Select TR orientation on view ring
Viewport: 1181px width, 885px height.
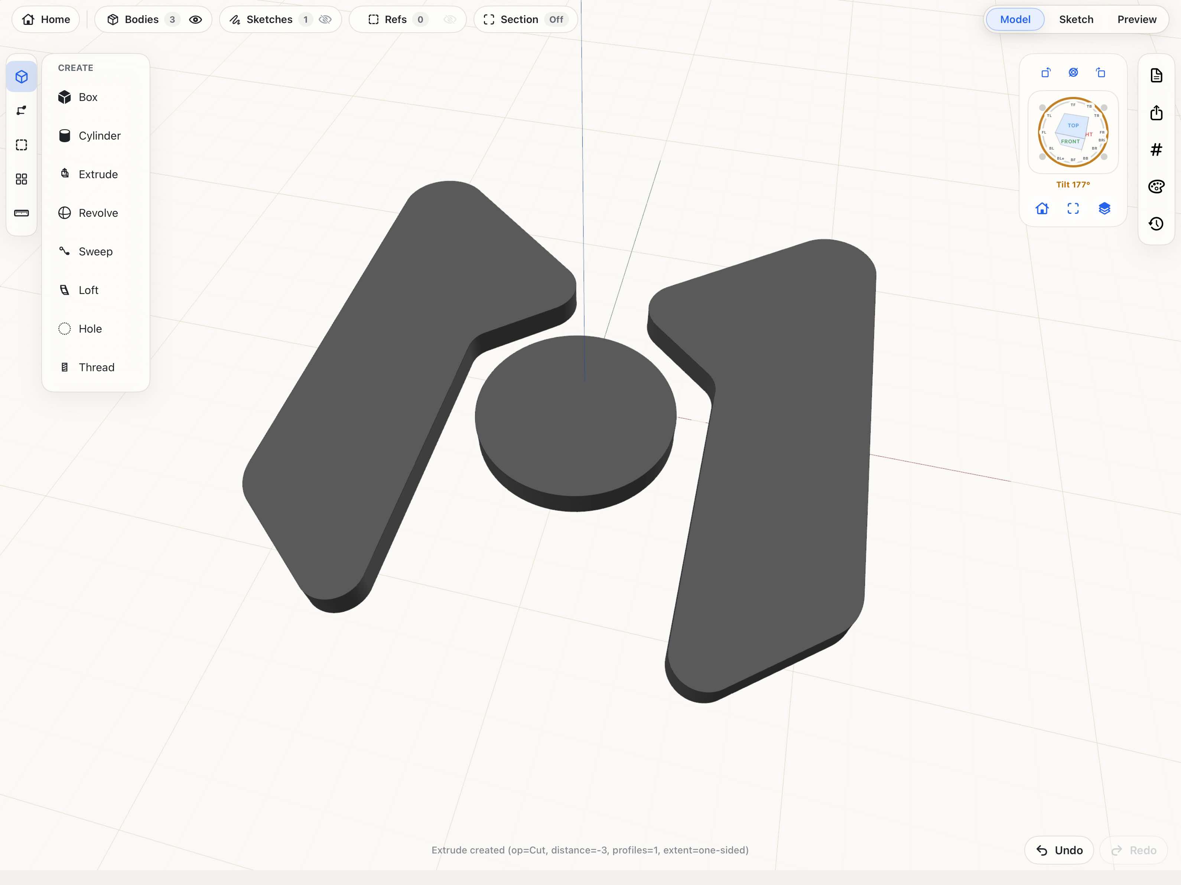(1097, 116)
